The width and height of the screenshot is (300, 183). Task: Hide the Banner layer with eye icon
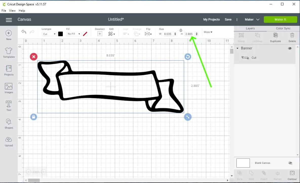[290, 48]
